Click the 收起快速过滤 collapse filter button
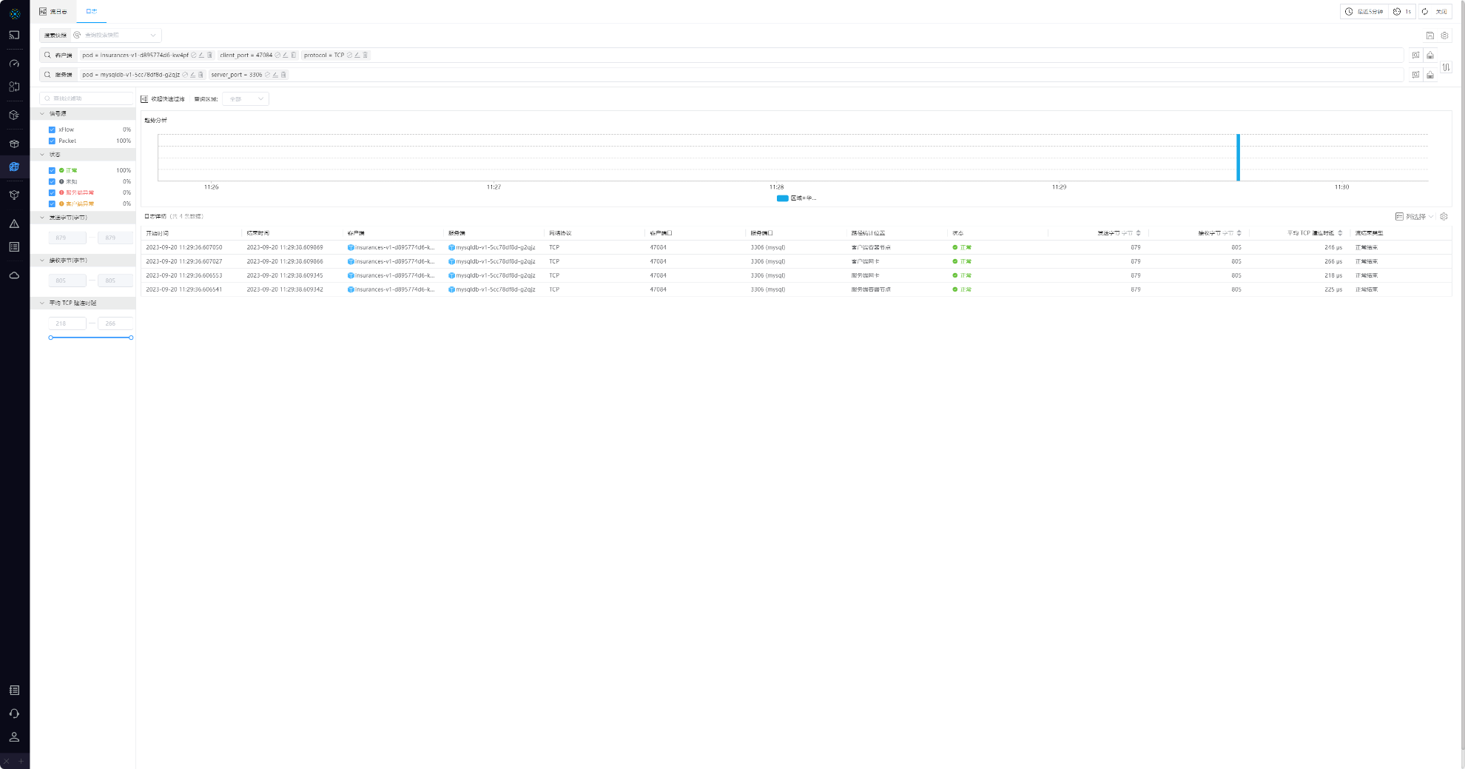The image size is (1465, 769). point(163,99)
